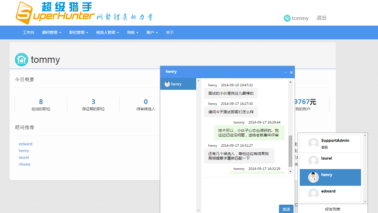Select henry's avatar in the chat sidebar
This screenshot has height=213, width=378.
167,84
